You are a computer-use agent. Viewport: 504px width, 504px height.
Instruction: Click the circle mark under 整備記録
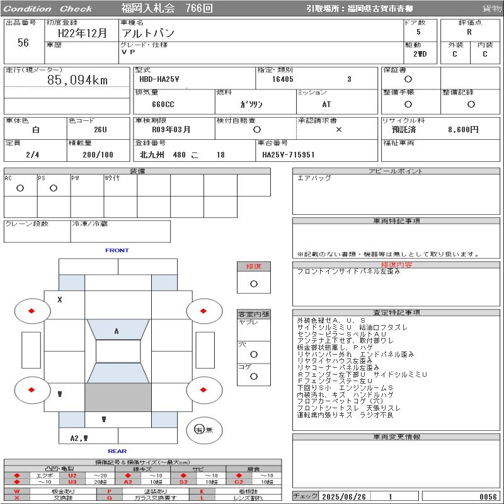(x=471, y=104)
